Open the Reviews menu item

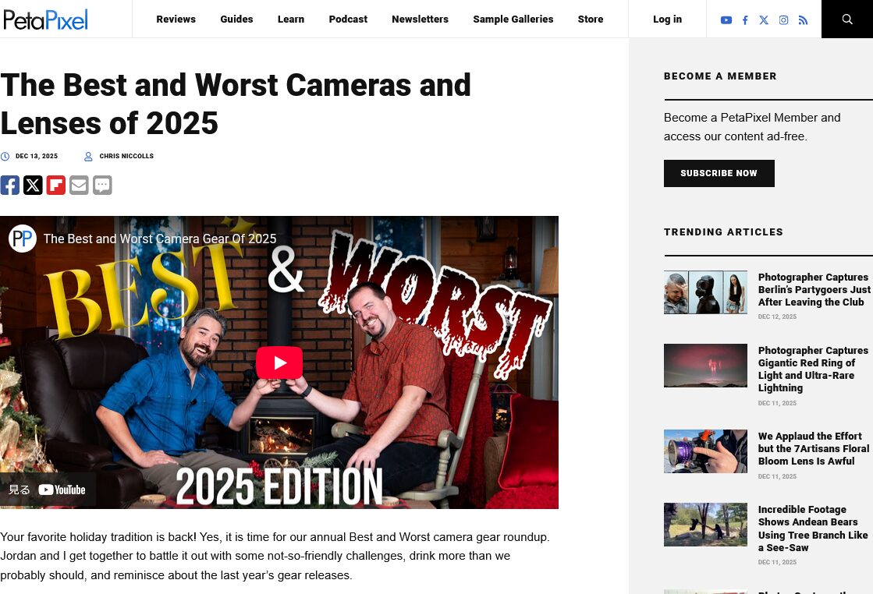coord(176,19)
